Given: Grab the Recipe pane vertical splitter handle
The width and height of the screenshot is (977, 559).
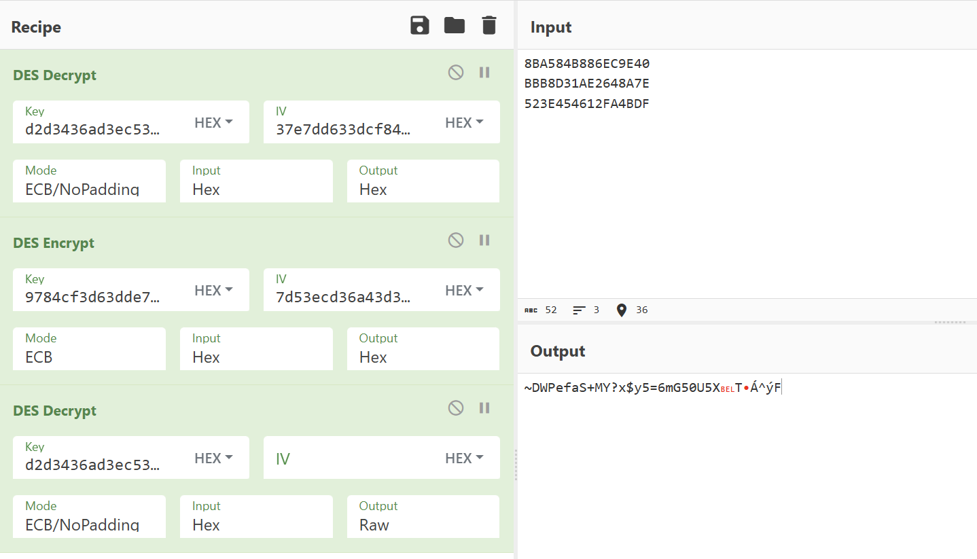Looking at the screenshot, I should click(x=516, y=465).
